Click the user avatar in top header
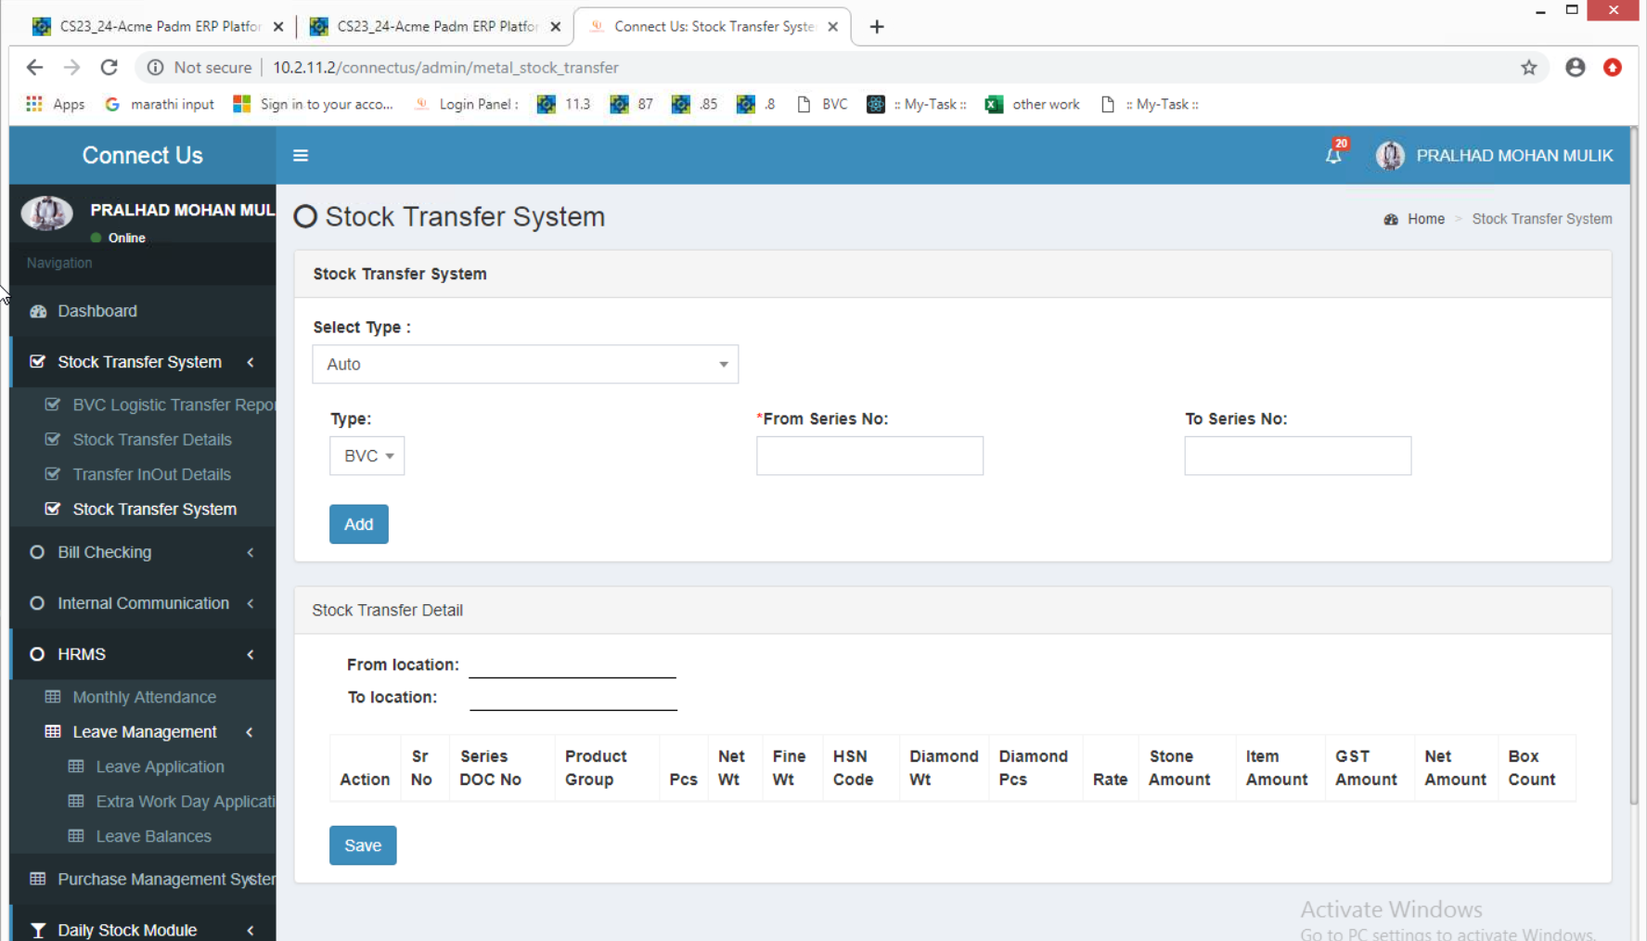The height and width of the screenshot is (941, 1647). [1390, 155]
